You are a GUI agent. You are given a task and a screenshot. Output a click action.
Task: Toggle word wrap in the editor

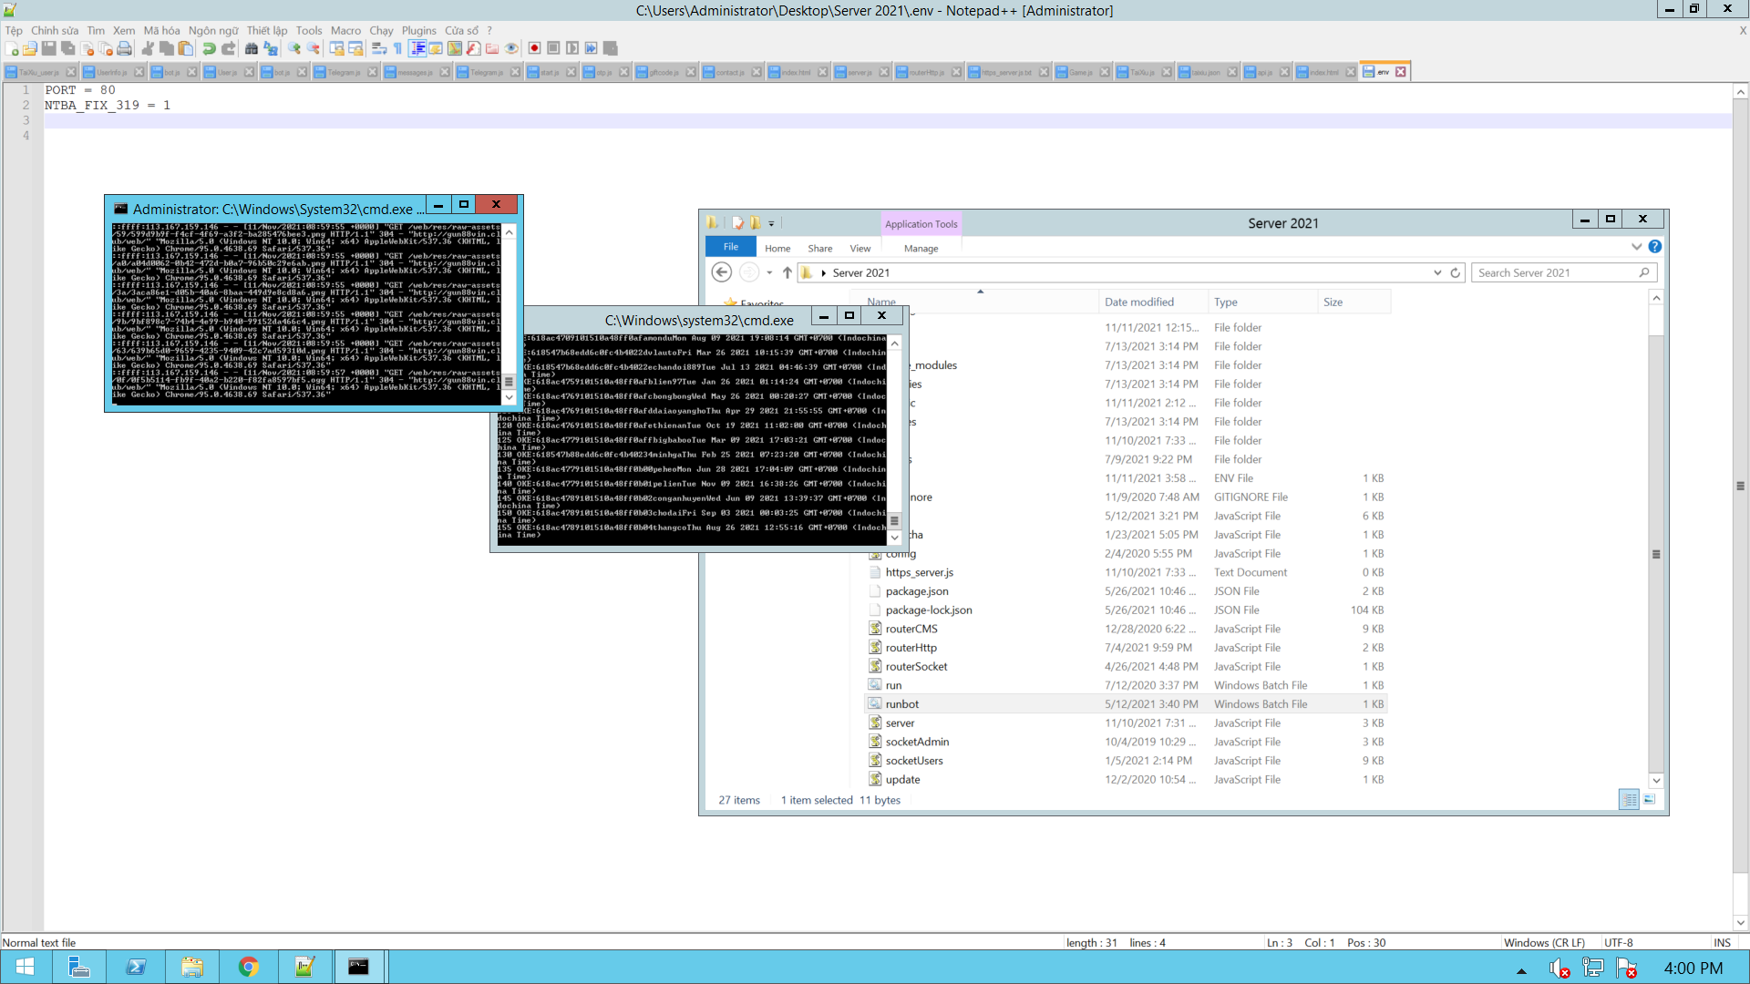click(379, 48)
